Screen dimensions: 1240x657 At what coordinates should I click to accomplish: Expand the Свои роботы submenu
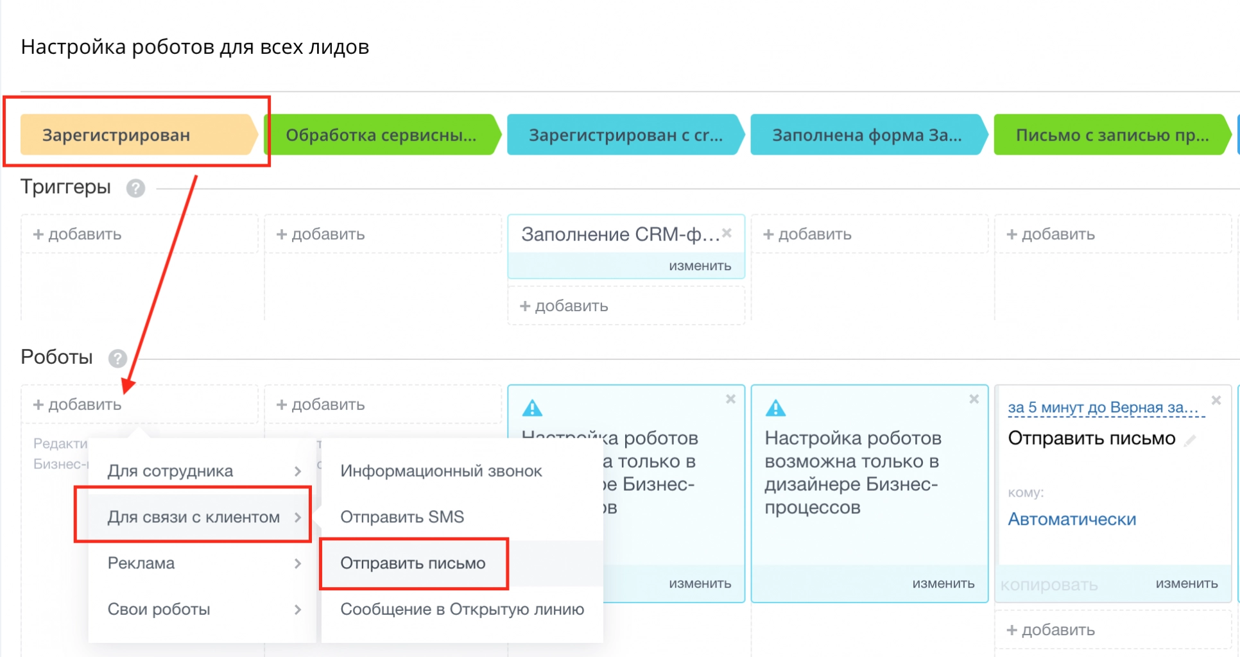pyautogui.click(x=202, y=610)
